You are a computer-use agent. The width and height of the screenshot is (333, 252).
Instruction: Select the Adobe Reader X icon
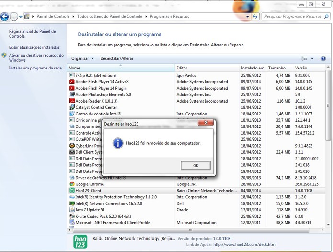pyautogui.click(x=72, y=101)
